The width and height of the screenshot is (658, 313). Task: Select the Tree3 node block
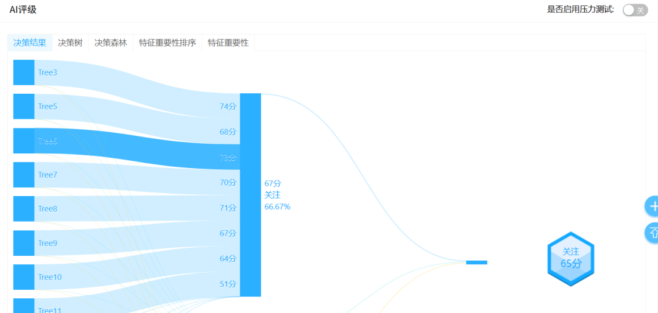coord(24,72)
